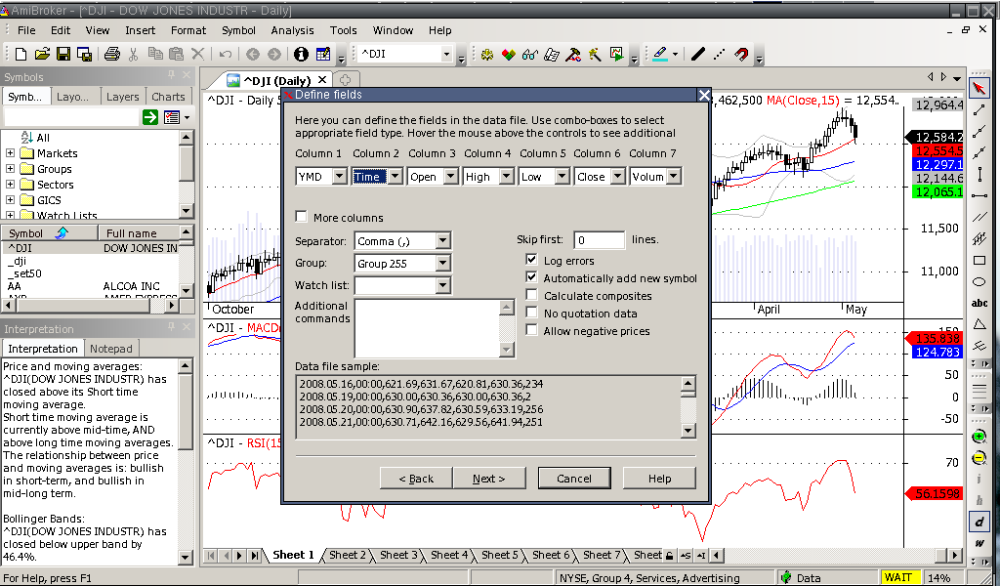The width and height of the screenshot is (1000, 586).
Task: Open symbol Information with the 'i' icon
Action: (x=301, y=54)
